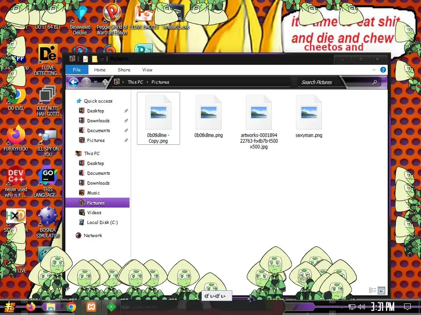Screen dimensions: 421x315
Task: Open Desktop under This PC
Action: click(x=95, y=163)
